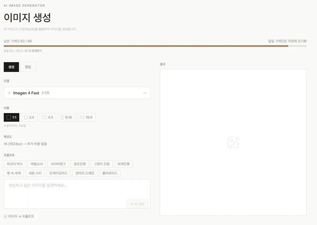The height and width of the screenshot is (225, 317).
Task: Click the 이미지 생성 page heading
Action: click(x=27, y=18)
